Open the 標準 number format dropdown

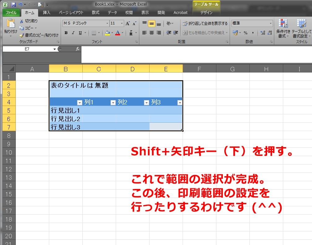click(271, 23)
